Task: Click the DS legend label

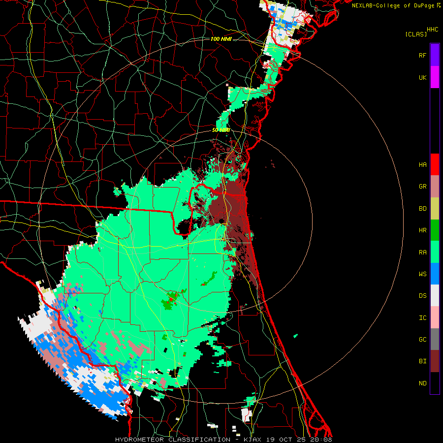Action: point(423,296)
